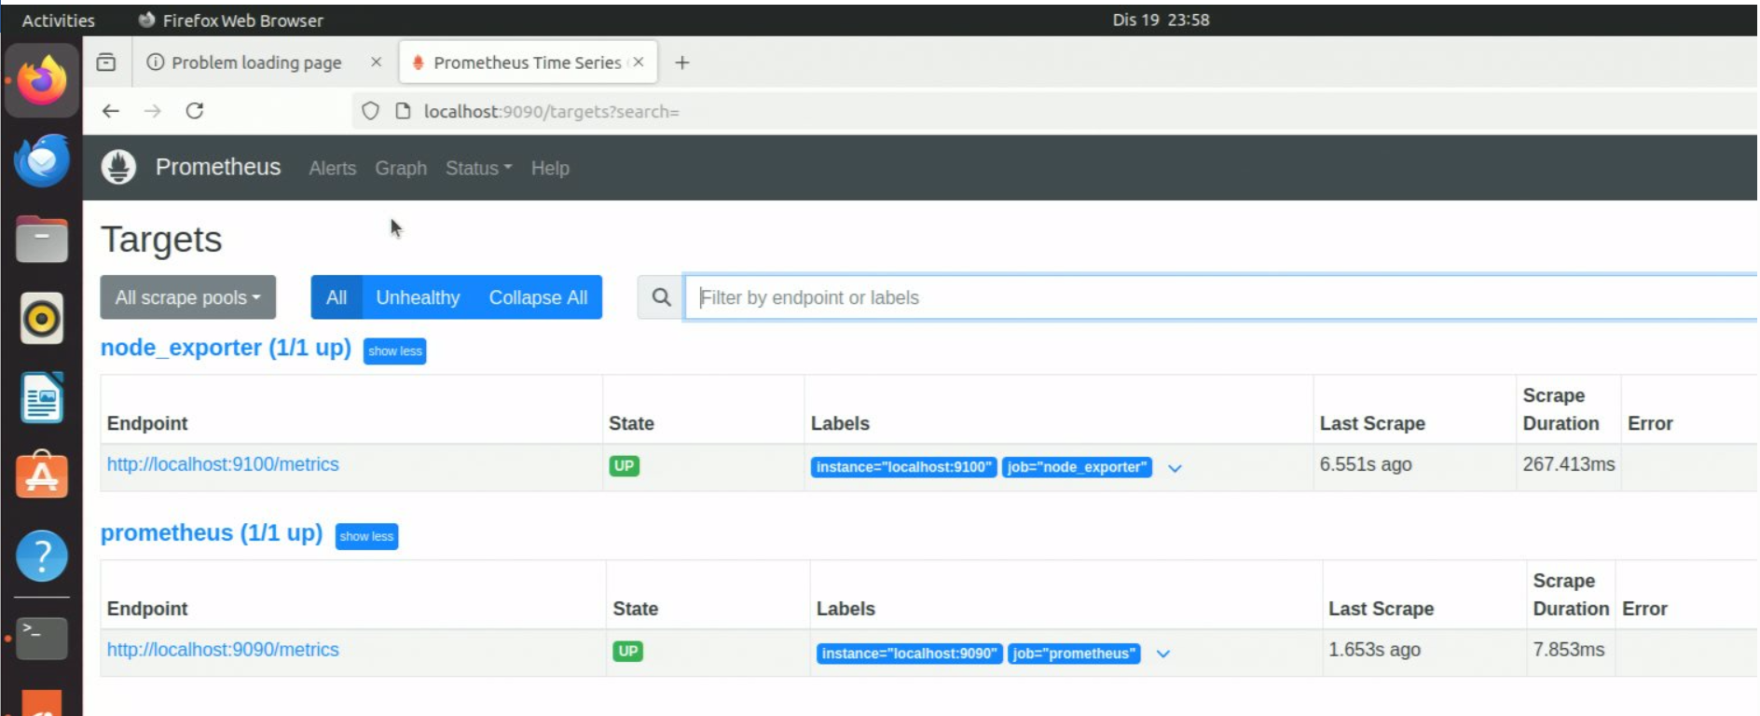Reload the current page

[x=195, y=111]
